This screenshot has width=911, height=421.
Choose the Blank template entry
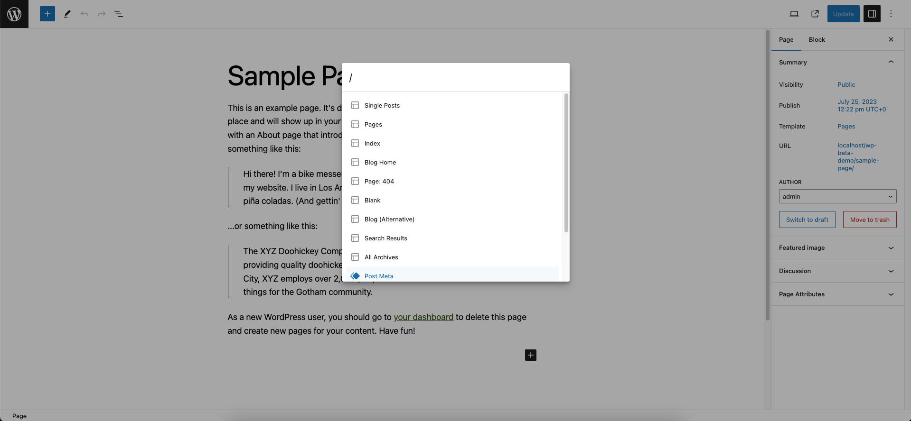tap(452, 200)
